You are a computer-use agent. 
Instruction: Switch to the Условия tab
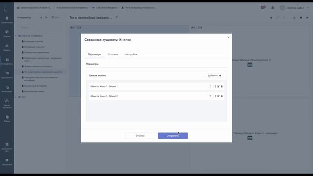113,54
